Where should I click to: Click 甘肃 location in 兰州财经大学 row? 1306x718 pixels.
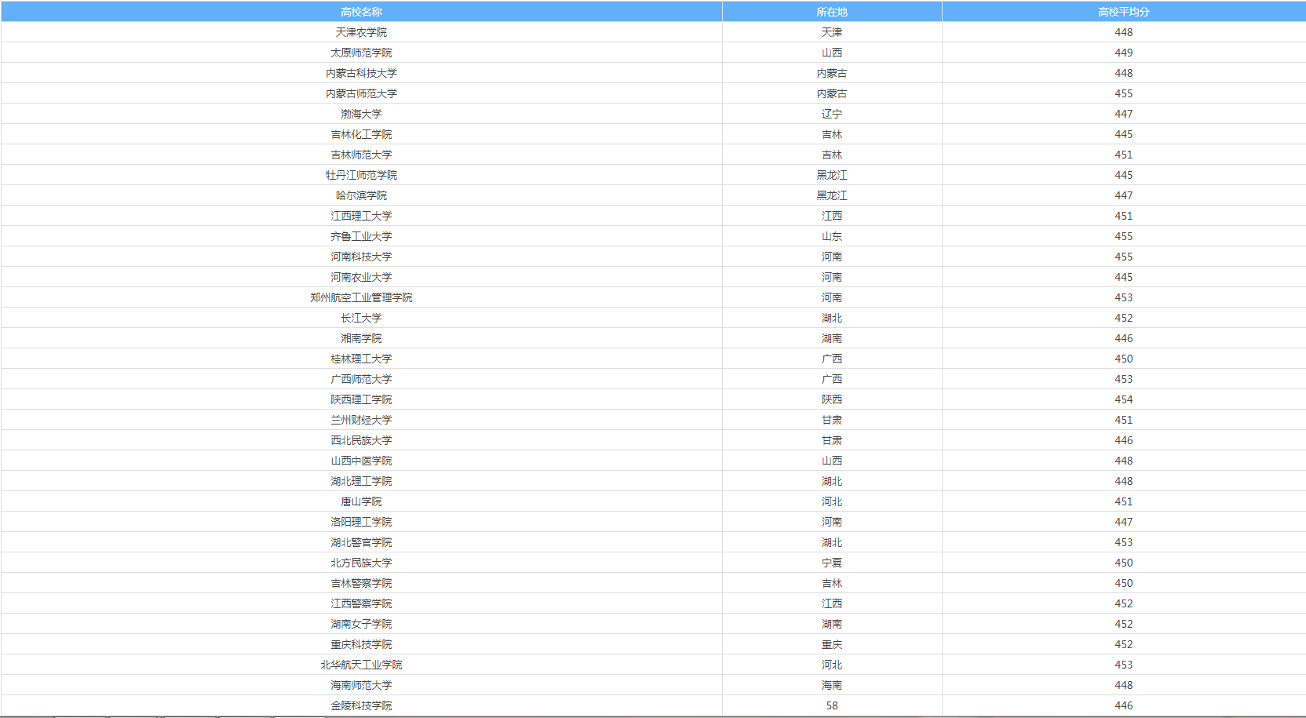click(x=832, y=420)
